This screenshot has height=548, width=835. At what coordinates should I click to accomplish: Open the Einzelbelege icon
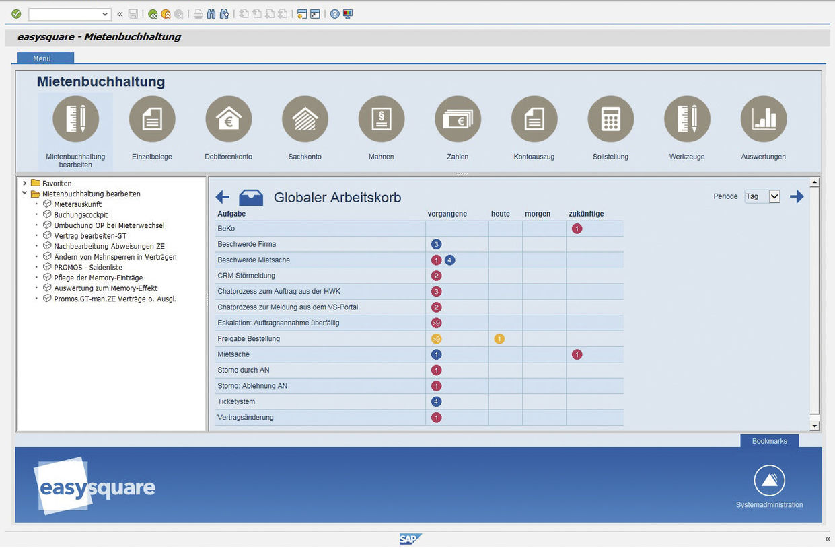(x=152, y=120)
